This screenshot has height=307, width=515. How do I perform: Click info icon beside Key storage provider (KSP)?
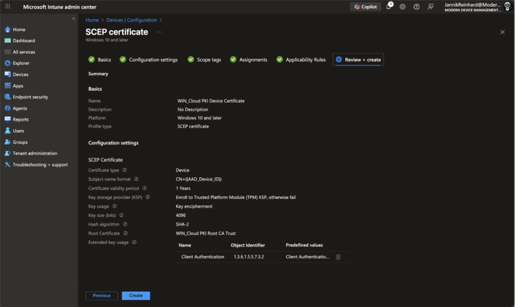(x=147, y=197)
